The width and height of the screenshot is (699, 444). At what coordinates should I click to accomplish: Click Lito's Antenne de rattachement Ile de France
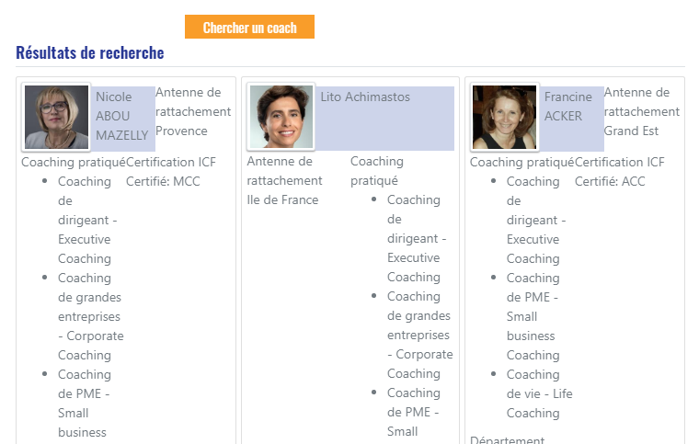click(x=284, y=180)
